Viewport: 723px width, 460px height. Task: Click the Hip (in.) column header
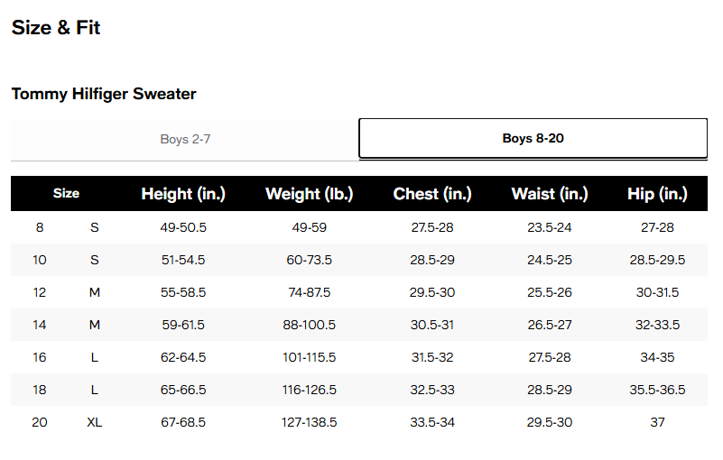[x=657, y=194]
